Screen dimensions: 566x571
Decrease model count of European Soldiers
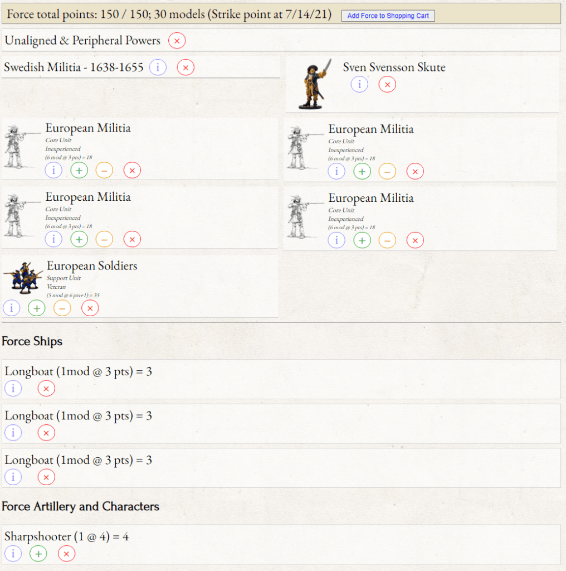[x=62, y=308]
